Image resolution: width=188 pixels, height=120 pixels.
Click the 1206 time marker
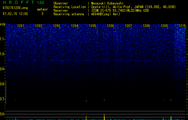coord(110,26)
